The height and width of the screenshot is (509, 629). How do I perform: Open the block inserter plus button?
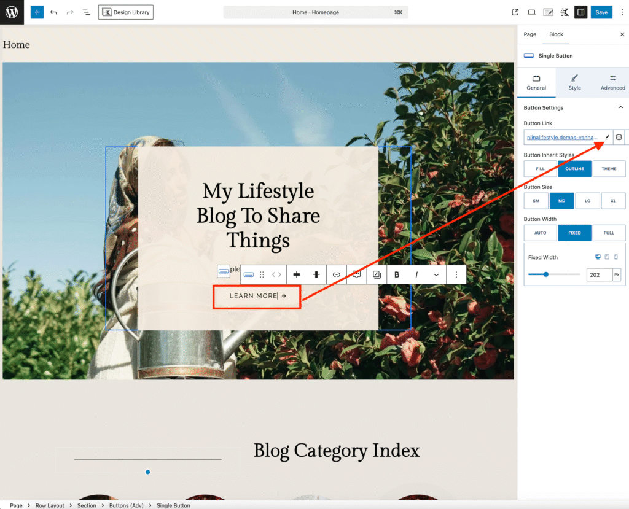pyautogui.click(x=37, y=12)
